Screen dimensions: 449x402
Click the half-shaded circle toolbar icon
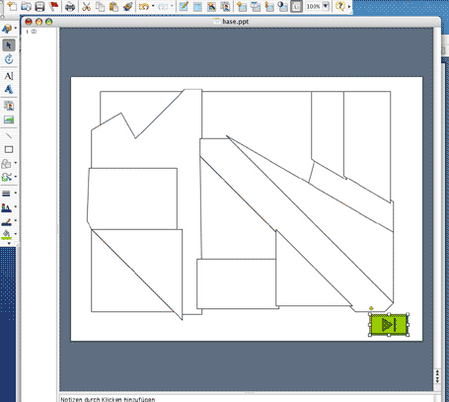coord(282,6)
